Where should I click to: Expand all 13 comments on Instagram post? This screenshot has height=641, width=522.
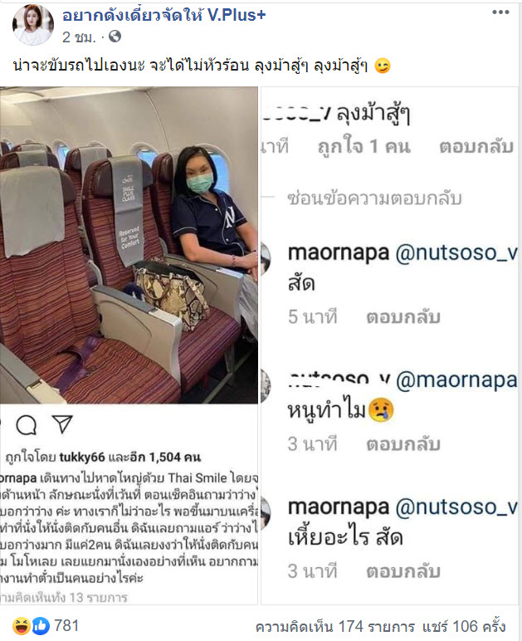[64, 598]
